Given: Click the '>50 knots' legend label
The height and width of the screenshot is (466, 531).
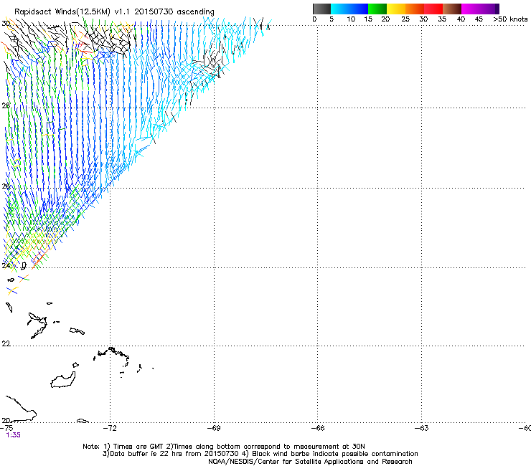Looking at the screenshot, I should point(510,19).
